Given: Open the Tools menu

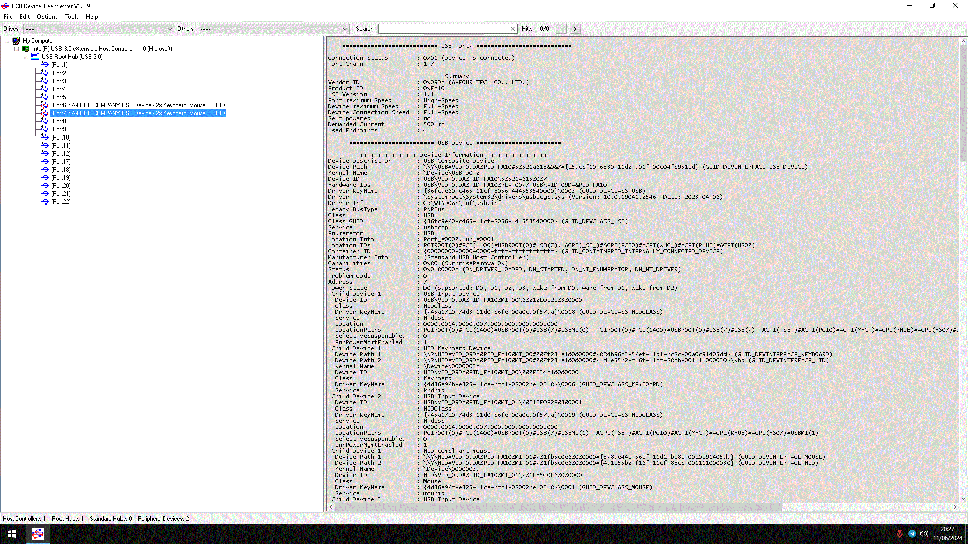Looking at the screenshot, I should coord(72,17).
